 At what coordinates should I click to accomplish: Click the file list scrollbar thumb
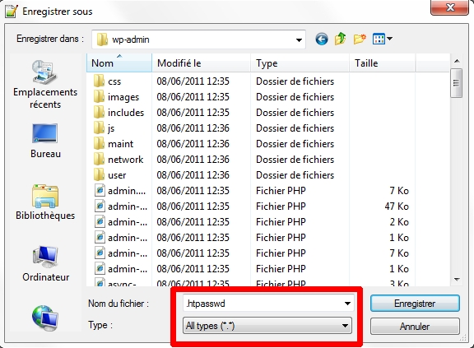[456, 83]
